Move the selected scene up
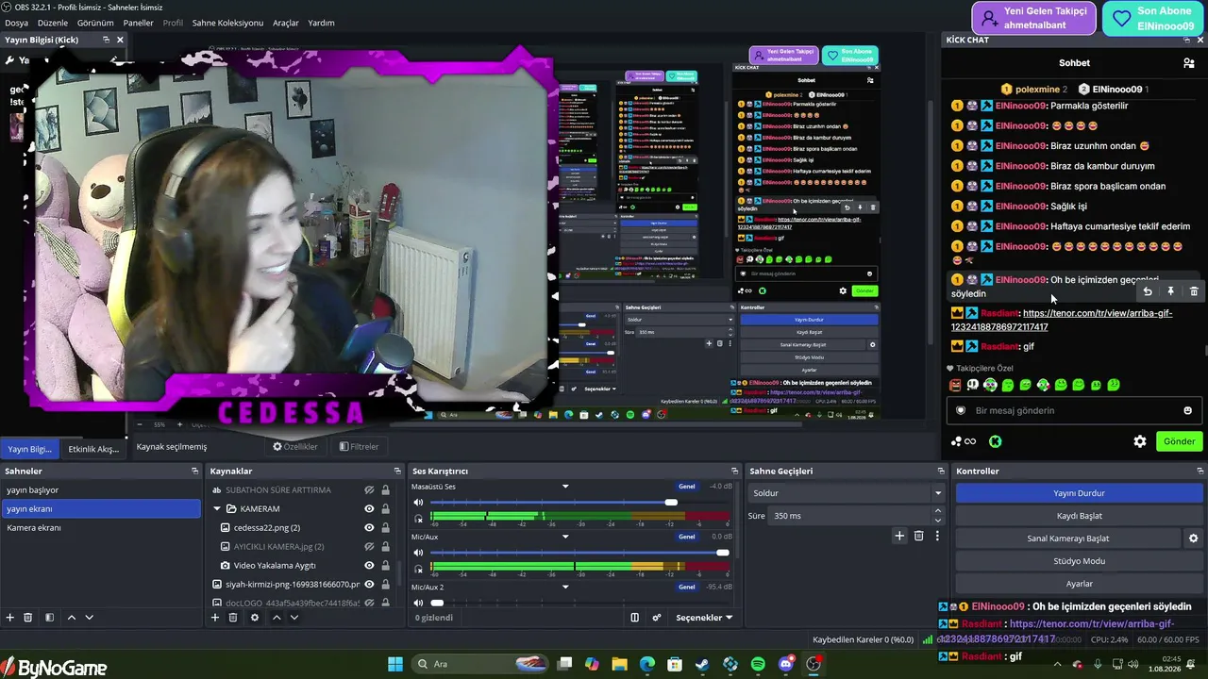The width and height of the screenshot is (1208, 679). [x=71, y=618]
